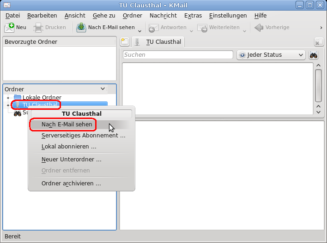Open the Bearbeiten menu
Viewport: 327px width, 243px height.
point(42,16)
